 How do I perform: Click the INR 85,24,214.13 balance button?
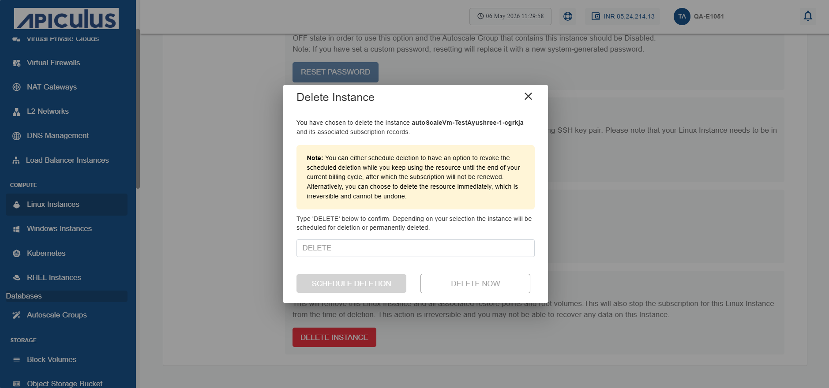[623, 16]
